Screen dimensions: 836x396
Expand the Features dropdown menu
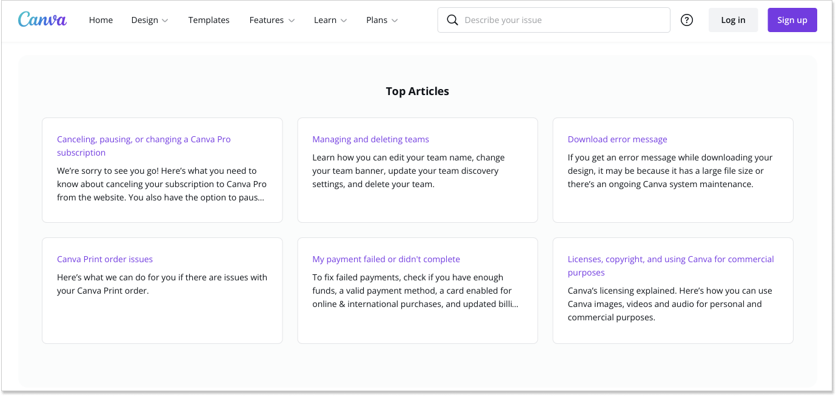coord(272,20)
